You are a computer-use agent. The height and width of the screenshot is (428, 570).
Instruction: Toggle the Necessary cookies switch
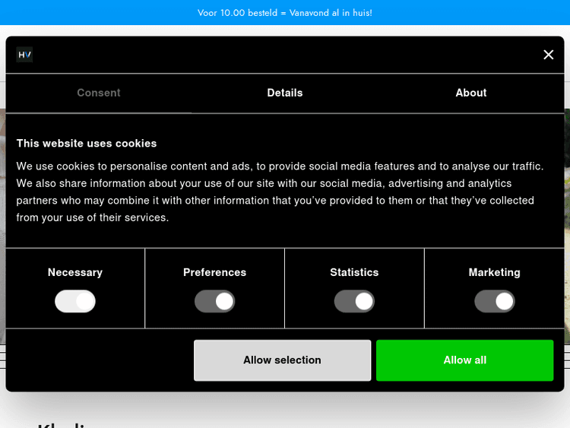pos(75,302)
